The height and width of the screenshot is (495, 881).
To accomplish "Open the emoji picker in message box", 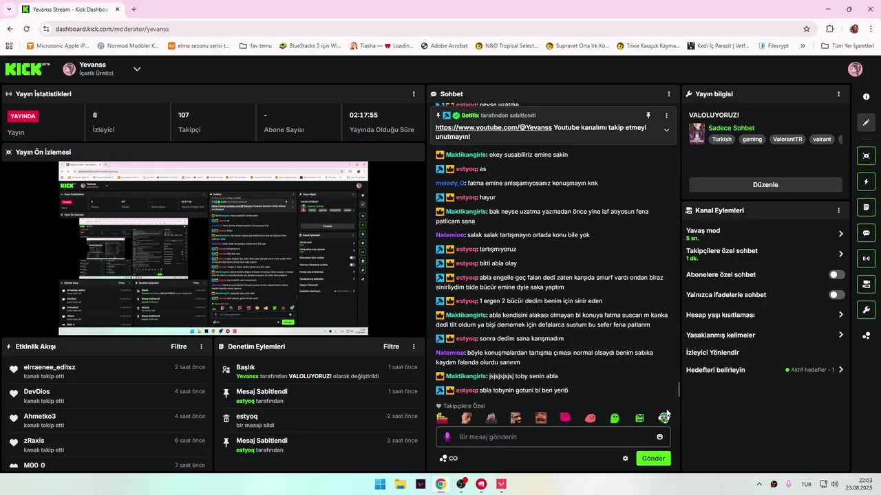I will coord(659,437).
